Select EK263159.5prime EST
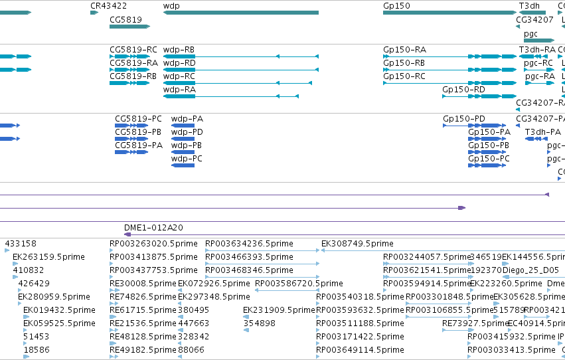 (15, 264)
